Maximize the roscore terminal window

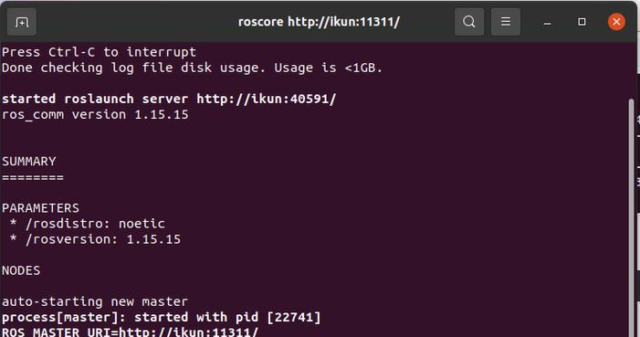click(x=582, y=22)
